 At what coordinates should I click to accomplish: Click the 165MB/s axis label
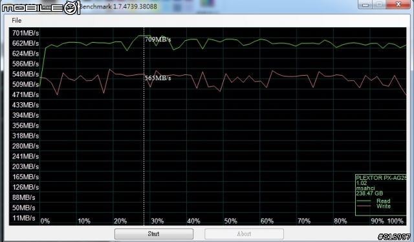[25, 177]
